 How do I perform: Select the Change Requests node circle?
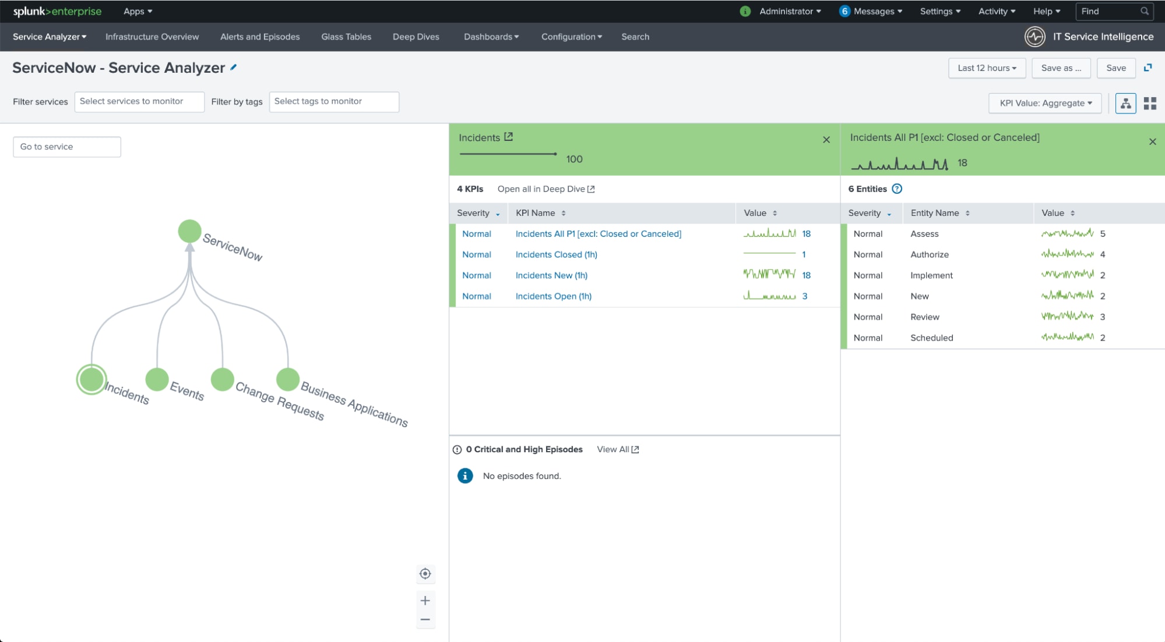(x=222, y=379)
